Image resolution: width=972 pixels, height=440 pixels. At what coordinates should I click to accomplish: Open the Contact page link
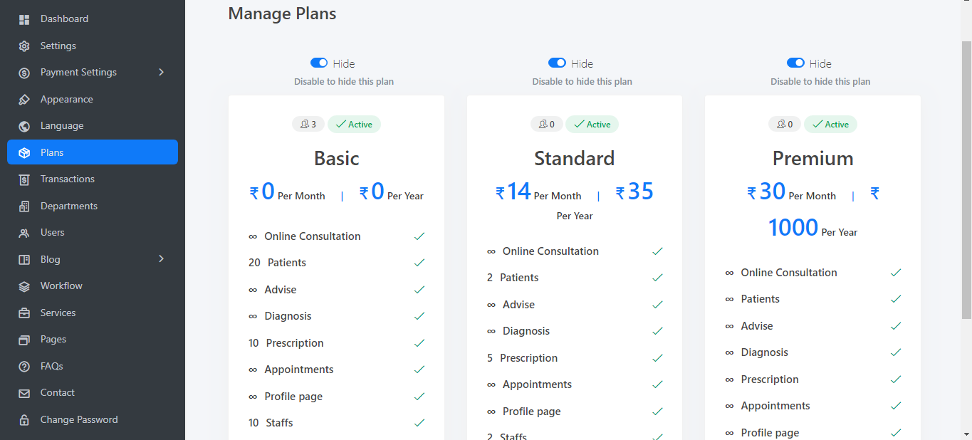click(x=57, y=393)
